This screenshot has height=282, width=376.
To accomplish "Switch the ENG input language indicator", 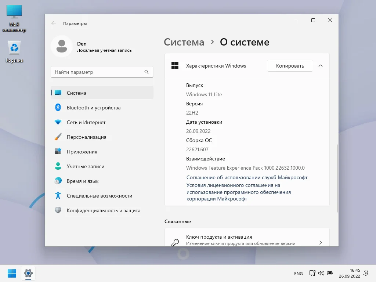I will click(x=298, y=273).
